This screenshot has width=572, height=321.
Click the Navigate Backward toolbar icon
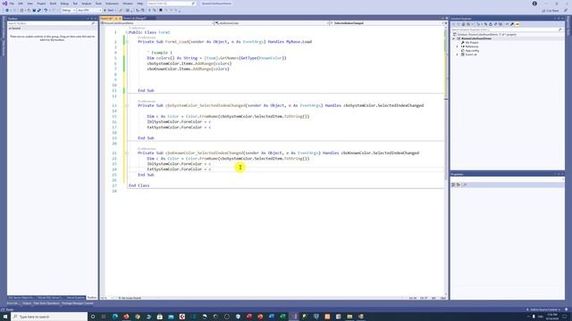8,10
